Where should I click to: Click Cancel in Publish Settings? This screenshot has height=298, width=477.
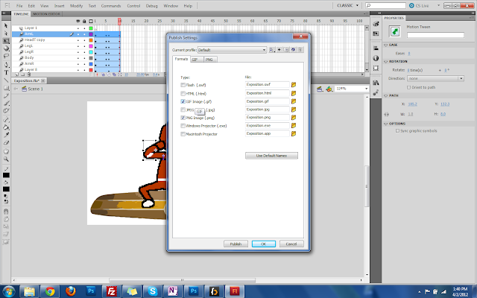click(x=291, y=244)
